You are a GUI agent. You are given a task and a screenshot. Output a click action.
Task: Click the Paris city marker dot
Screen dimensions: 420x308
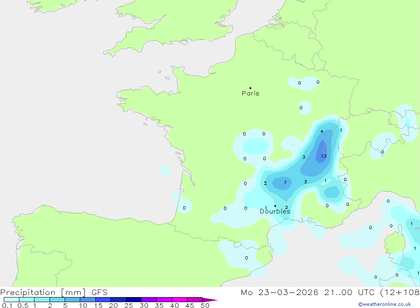250,88
